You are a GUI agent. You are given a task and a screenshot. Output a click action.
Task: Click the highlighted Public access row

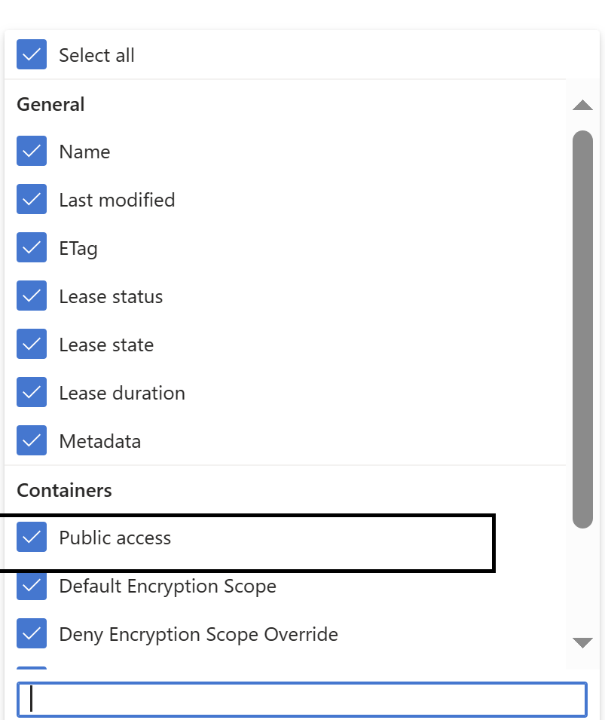(x=249, y=537)
